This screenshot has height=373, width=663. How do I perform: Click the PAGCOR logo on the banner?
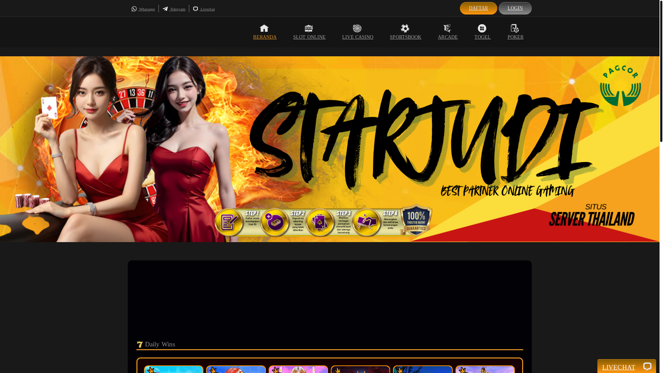tap(621, 85)
